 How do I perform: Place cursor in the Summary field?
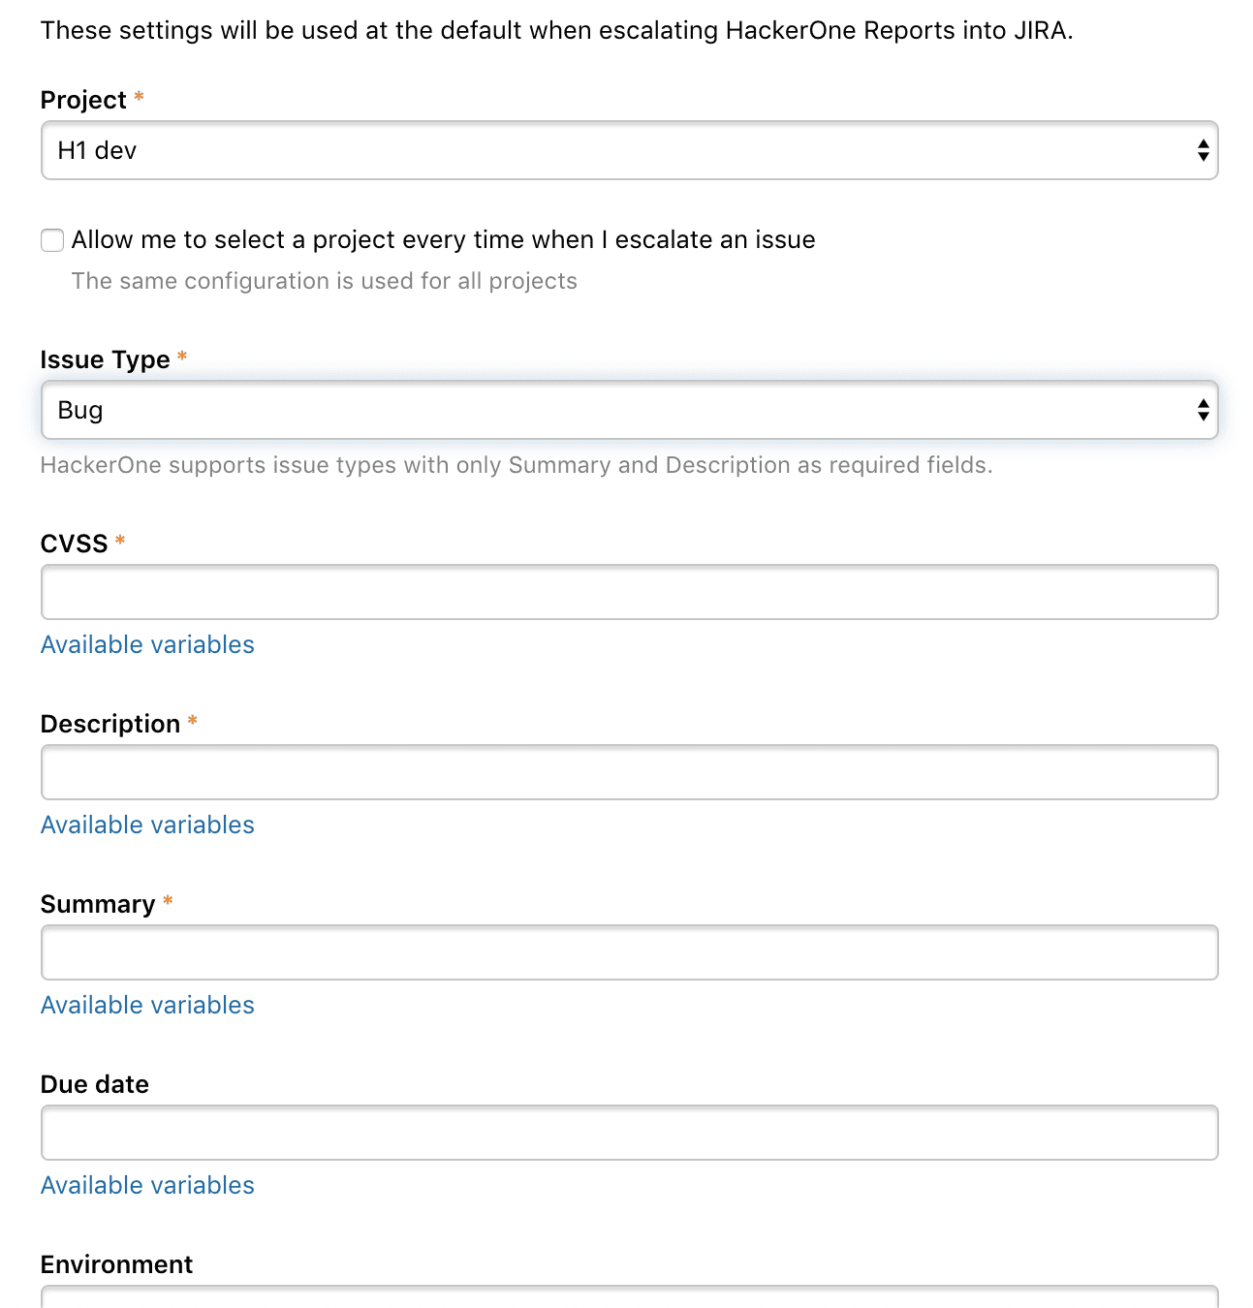point(628,952)
